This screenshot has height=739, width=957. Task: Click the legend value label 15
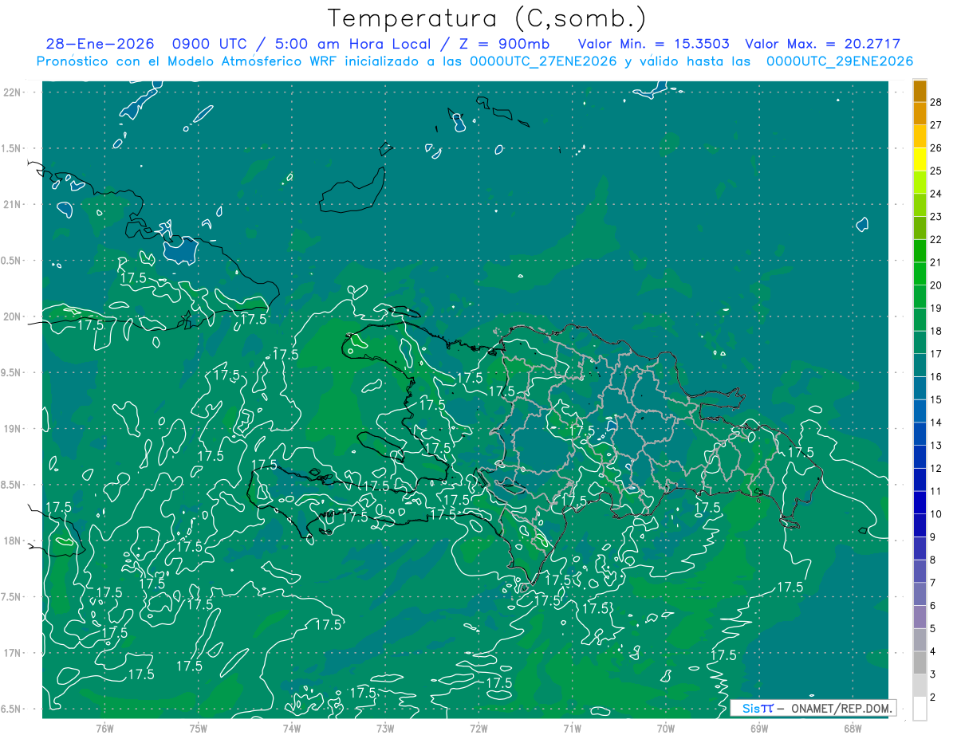pyautogui.click(x=936, y=399)
